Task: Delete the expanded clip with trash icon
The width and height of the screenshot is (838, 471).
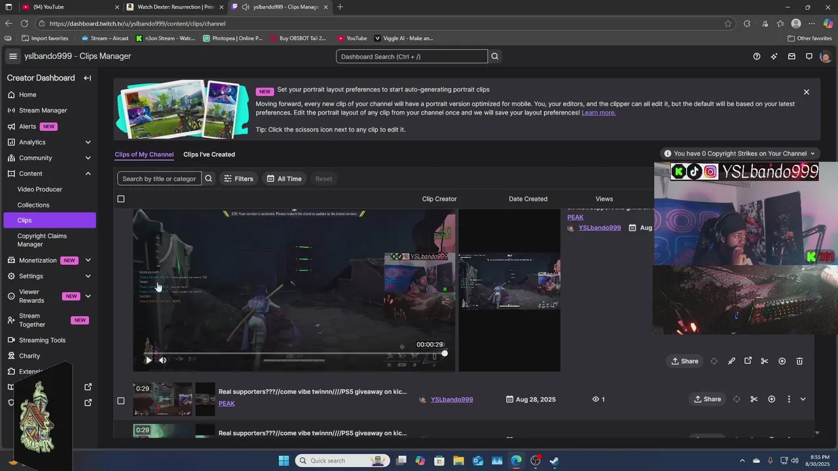Action: [799, 361]
